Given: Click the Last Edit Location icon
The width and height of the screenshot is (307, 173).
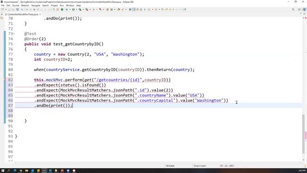Looking at the screenshot, I should pyautogui.click(x=163, y=10).
